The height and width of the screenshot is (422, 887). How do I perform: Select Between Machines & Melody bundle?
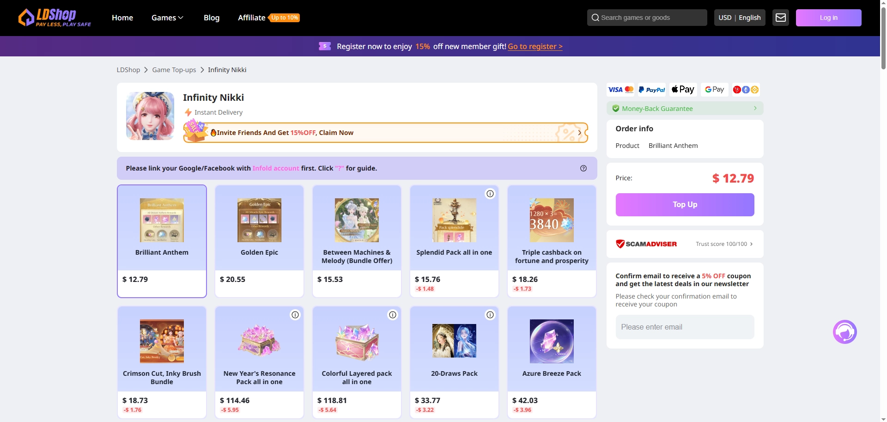[357, 241]
